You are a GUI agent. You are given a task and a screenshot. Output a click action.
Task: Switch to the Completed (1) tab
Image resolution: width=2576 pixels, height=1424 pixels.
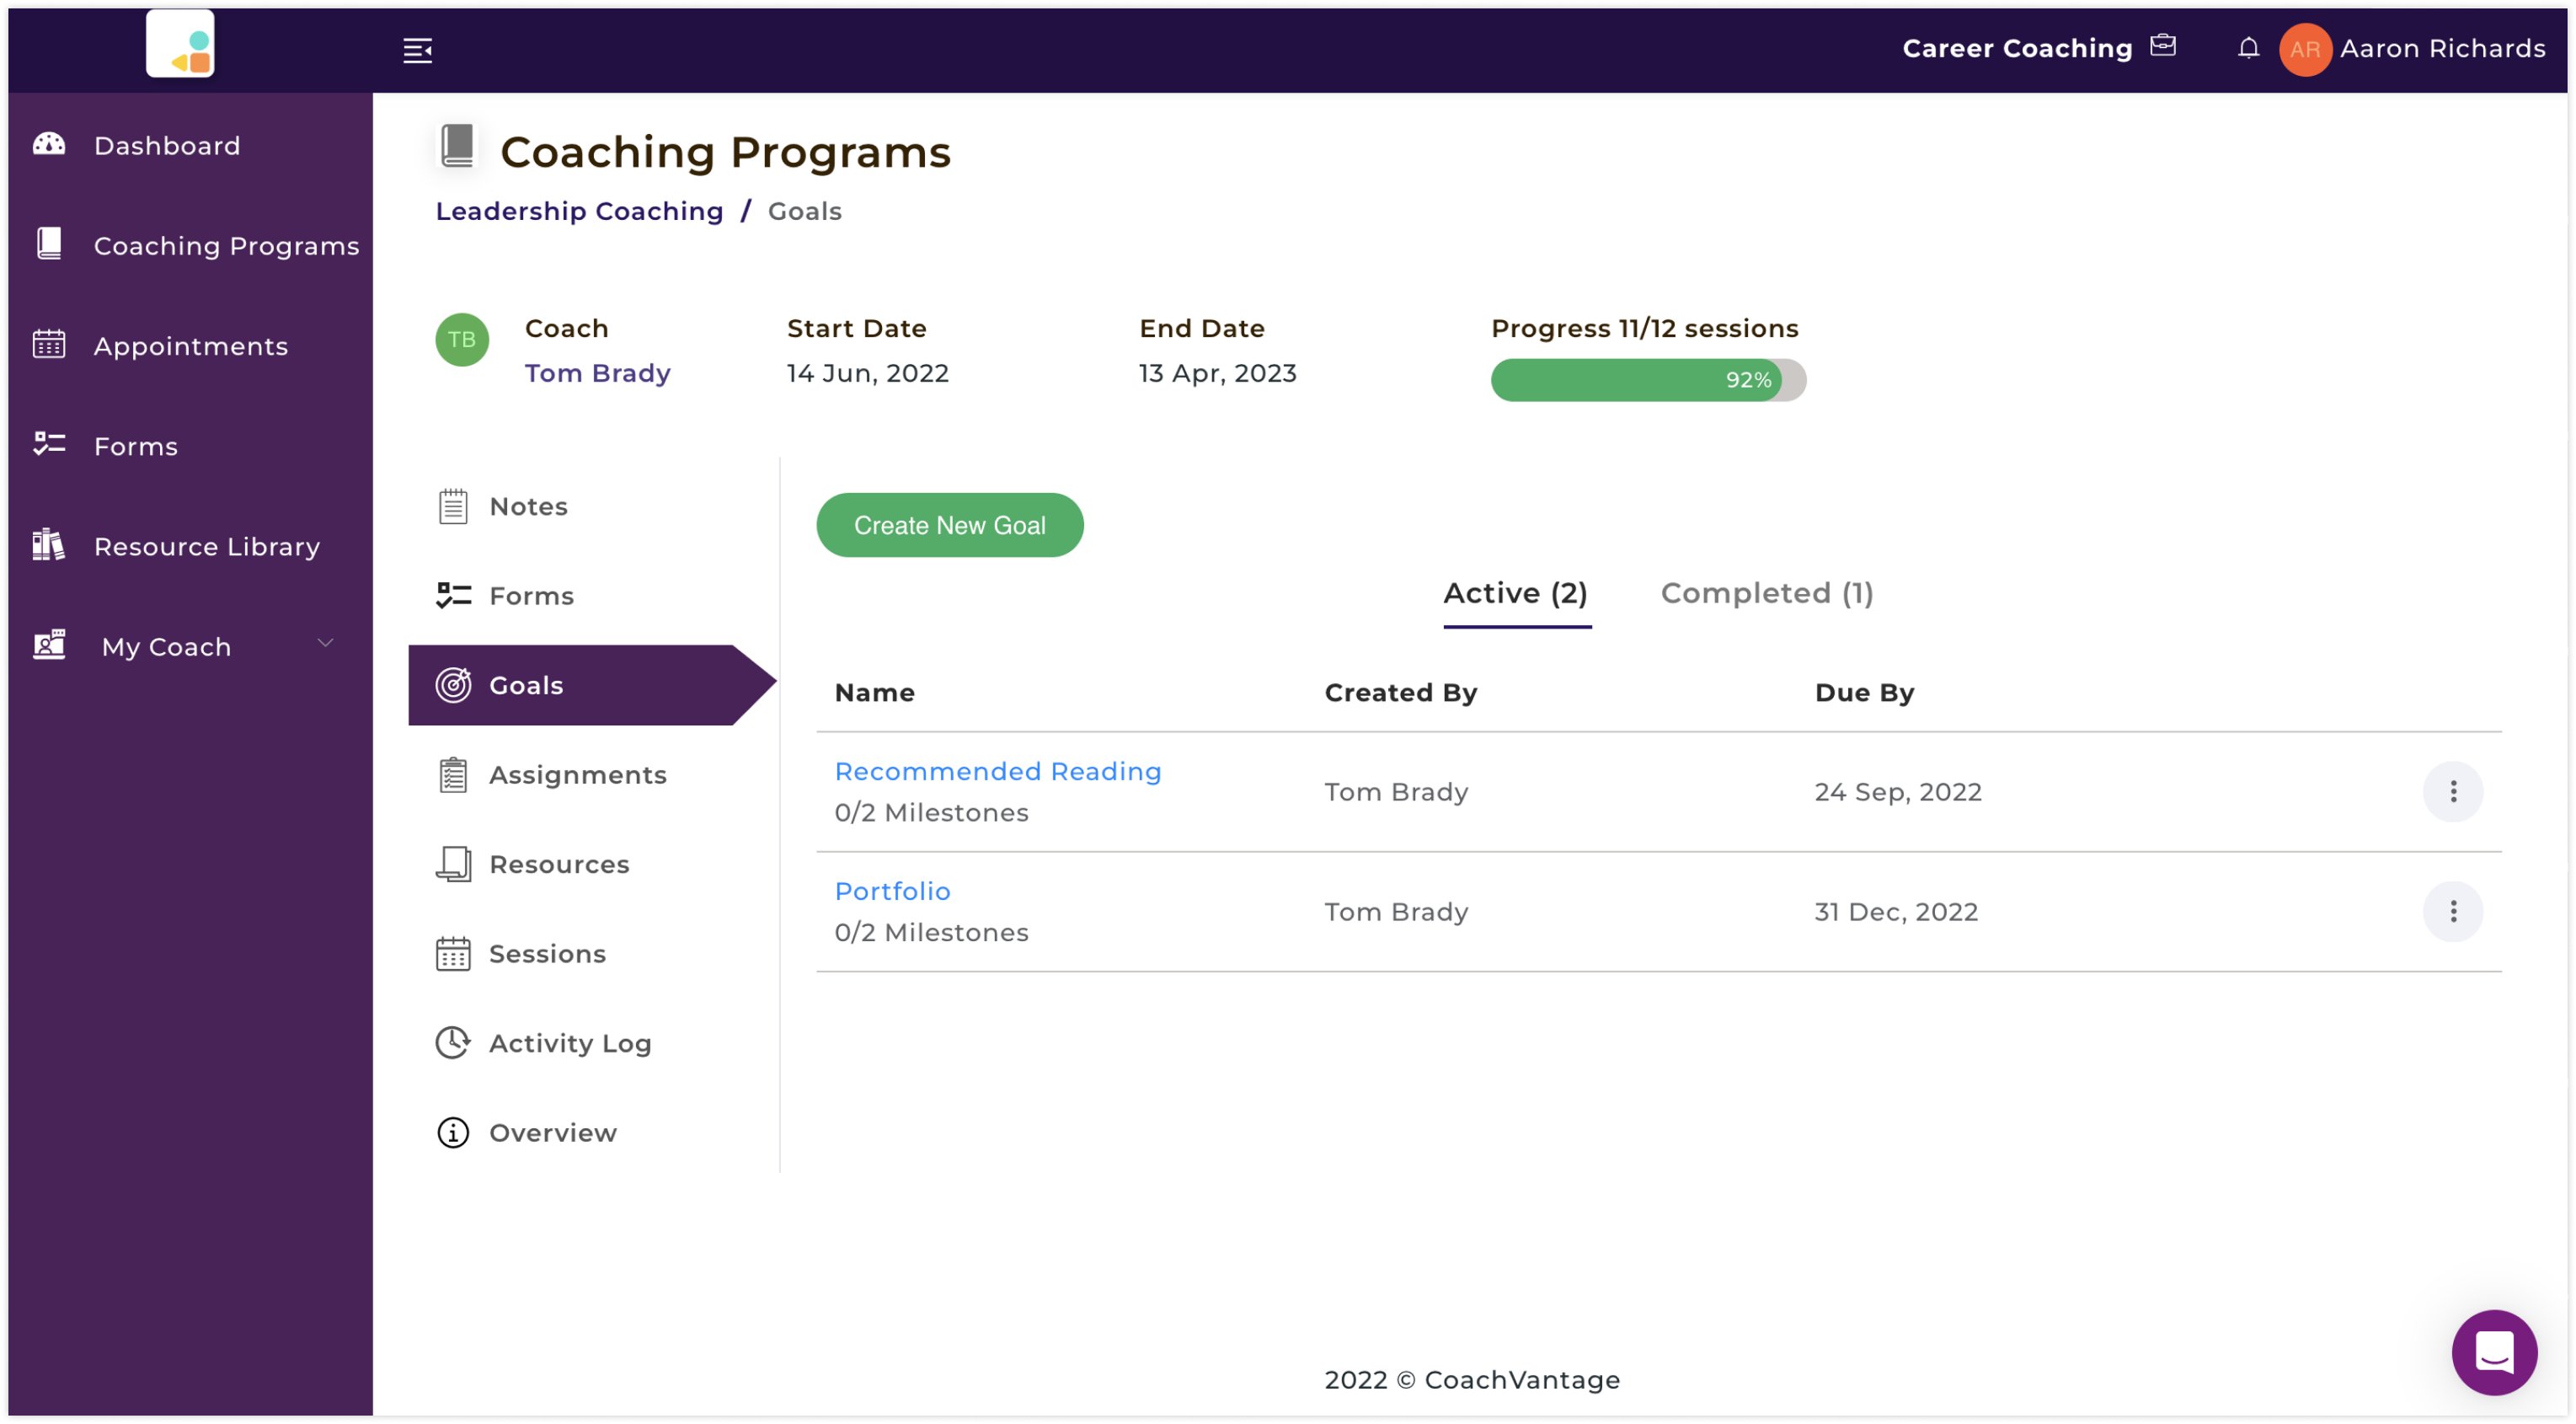(1767, 593)
